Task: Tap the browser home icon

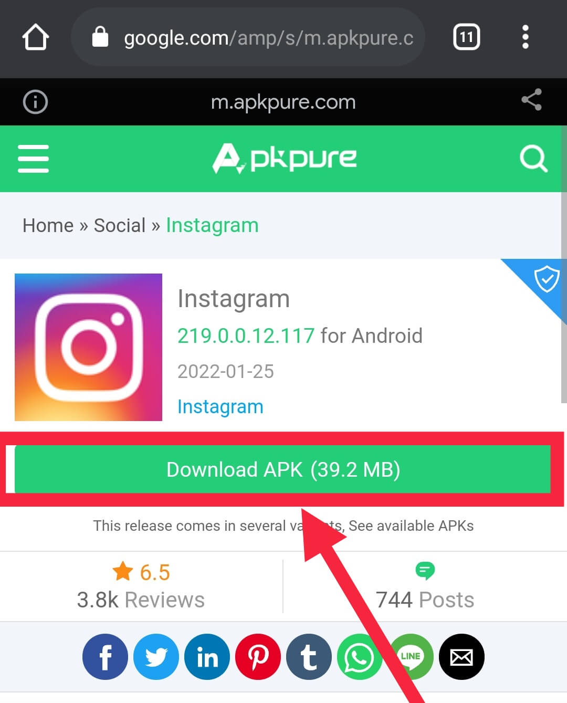Action: click(36, 38)
